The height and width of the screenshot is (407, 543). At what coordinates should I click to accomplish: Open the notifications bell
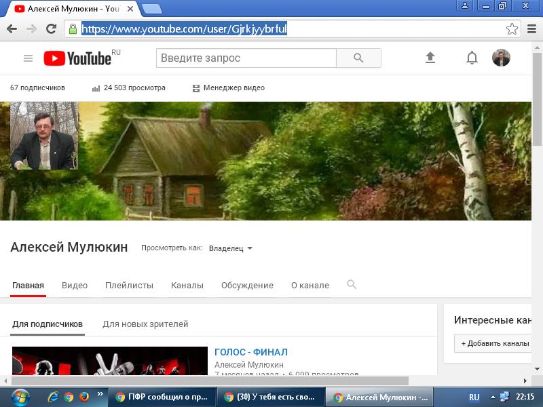[472, 58]
